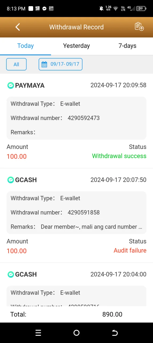Tap Android recent apps menu icon
153x343 pixels.
pos(38,333)
